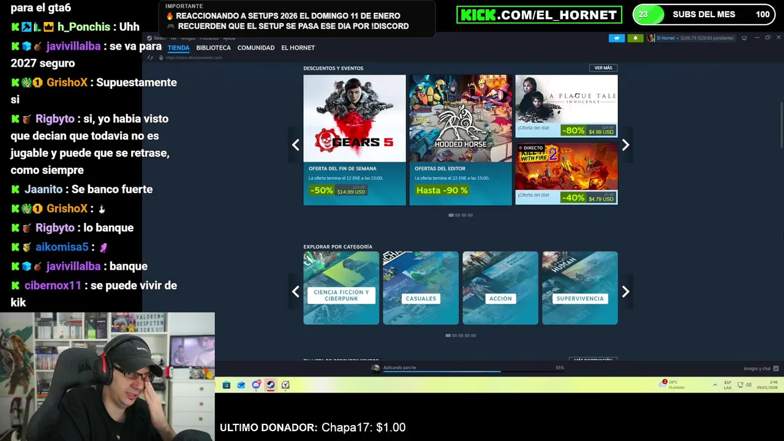Click the streamer webcam overlay
The width and height of the screenshot is (784, 441).
(x=107, y=377)
